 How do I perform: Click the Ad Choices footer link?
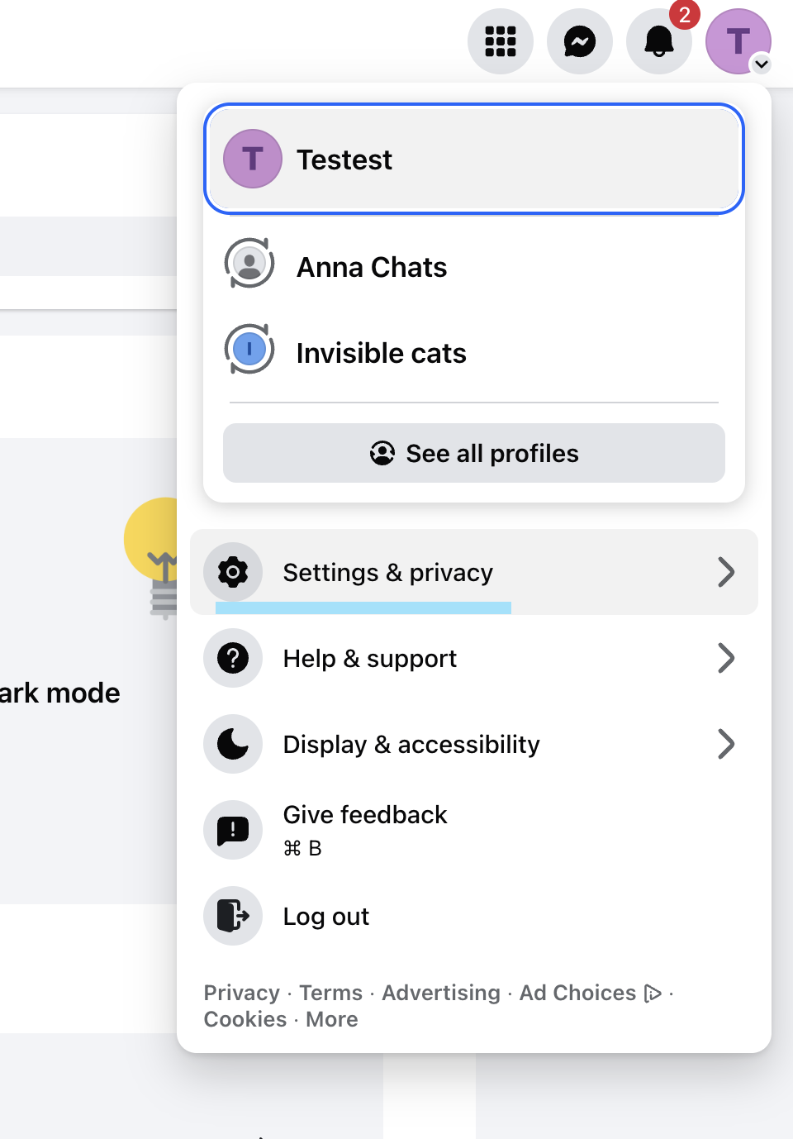coord(577,993)
